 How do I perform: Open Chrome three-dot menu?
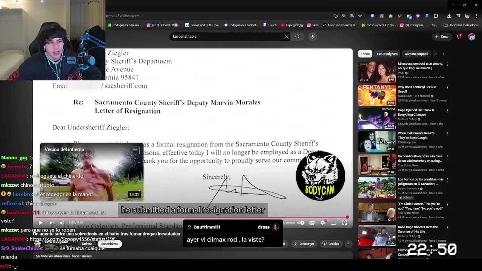click(x=476, y=16)
